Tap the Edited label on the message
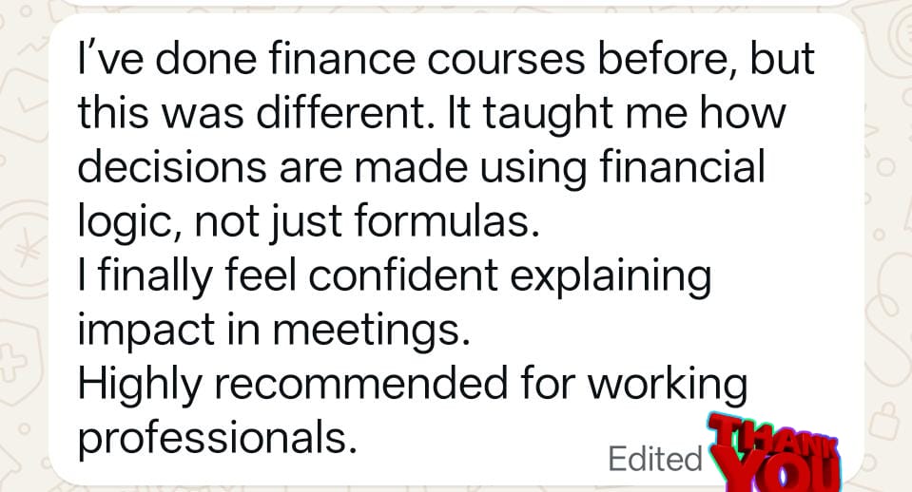The height and width of the screenshot is (492, 912). (653, 459)
